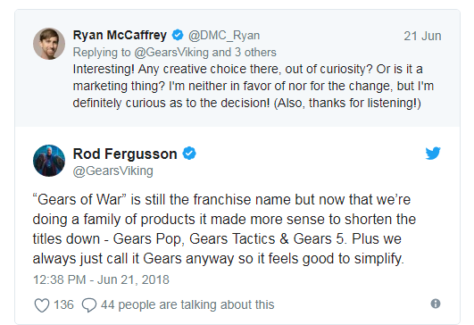Visit the @DMC_Ryan handle
Viewport: 474px width, 325px height.
[x=224, y=36]
